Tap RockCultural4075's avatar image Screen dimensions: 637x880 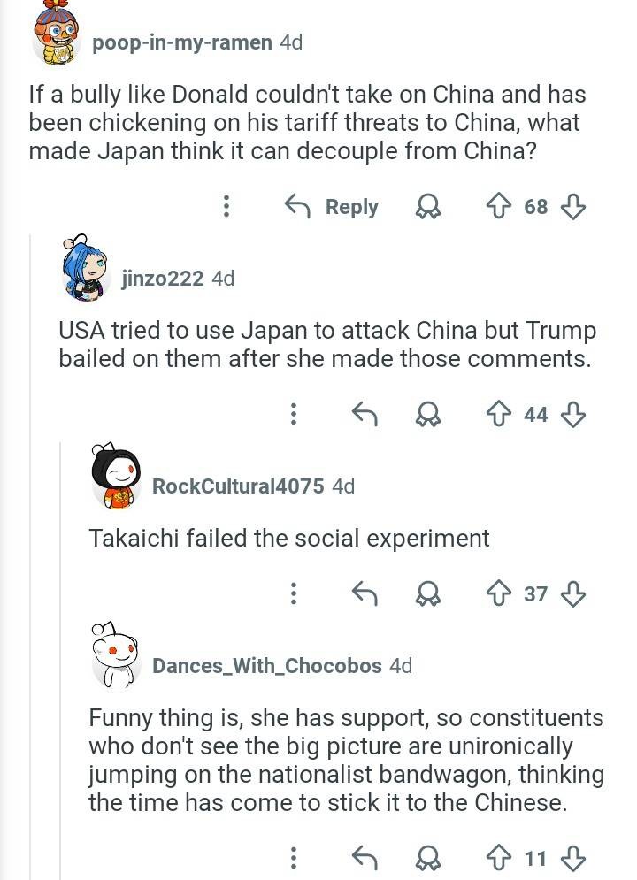(116, 478)
